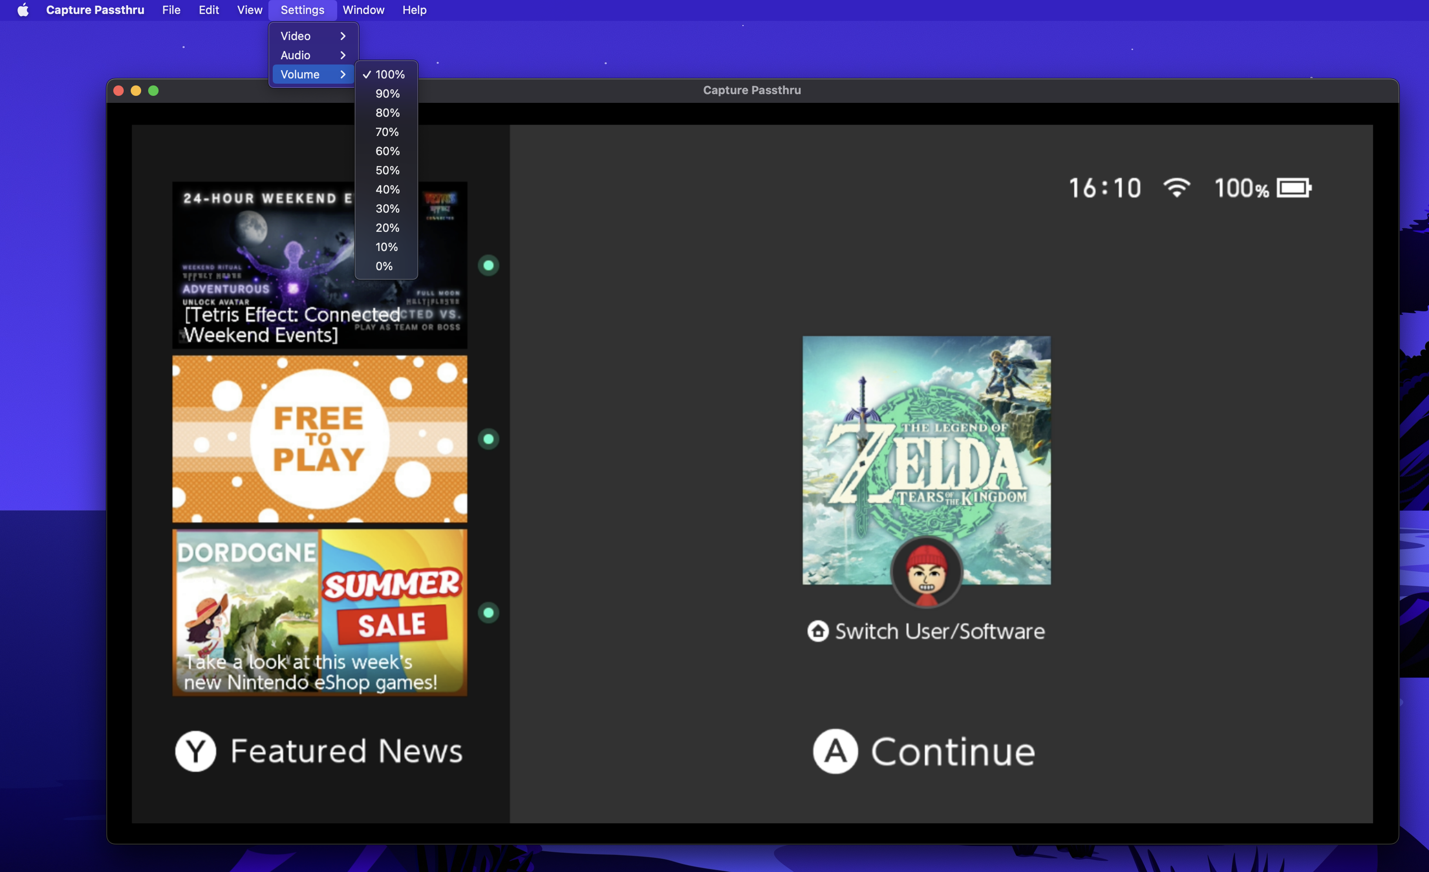Screen dimensions: 1429x872
Task: Click the Window menu item
Action: pos(363,10)
